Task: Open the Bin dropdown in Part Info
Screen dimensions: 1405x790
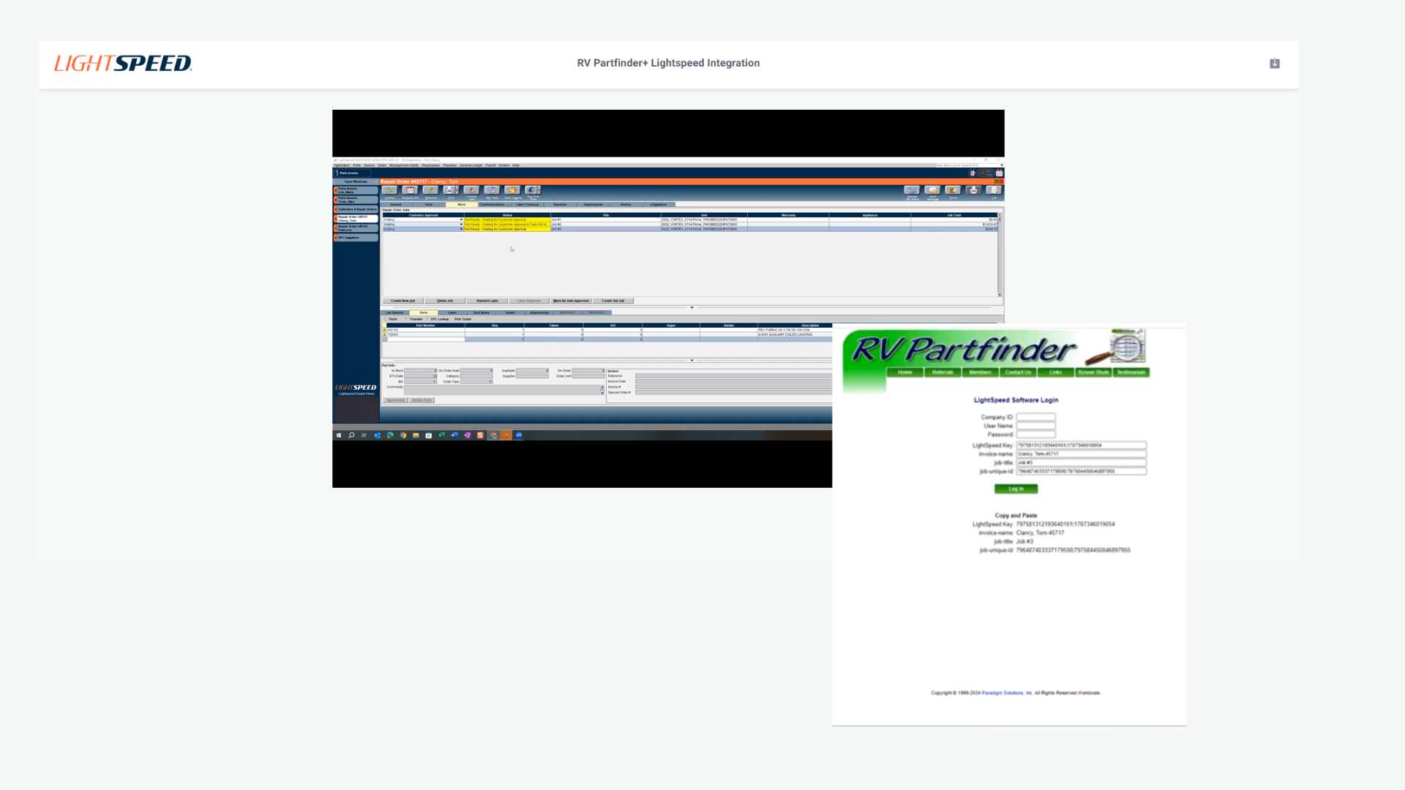Action: (434, 382)
